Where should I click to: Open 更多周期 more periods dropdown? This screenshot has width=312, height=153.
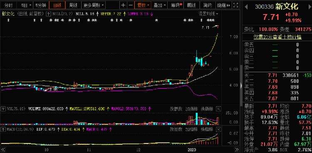(x=94, y=5)
